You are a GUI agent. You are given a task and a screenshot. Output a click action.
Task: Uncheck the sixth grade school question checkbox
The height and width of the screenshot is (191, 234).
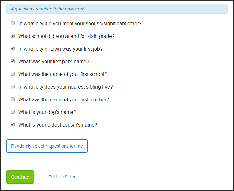13,36
